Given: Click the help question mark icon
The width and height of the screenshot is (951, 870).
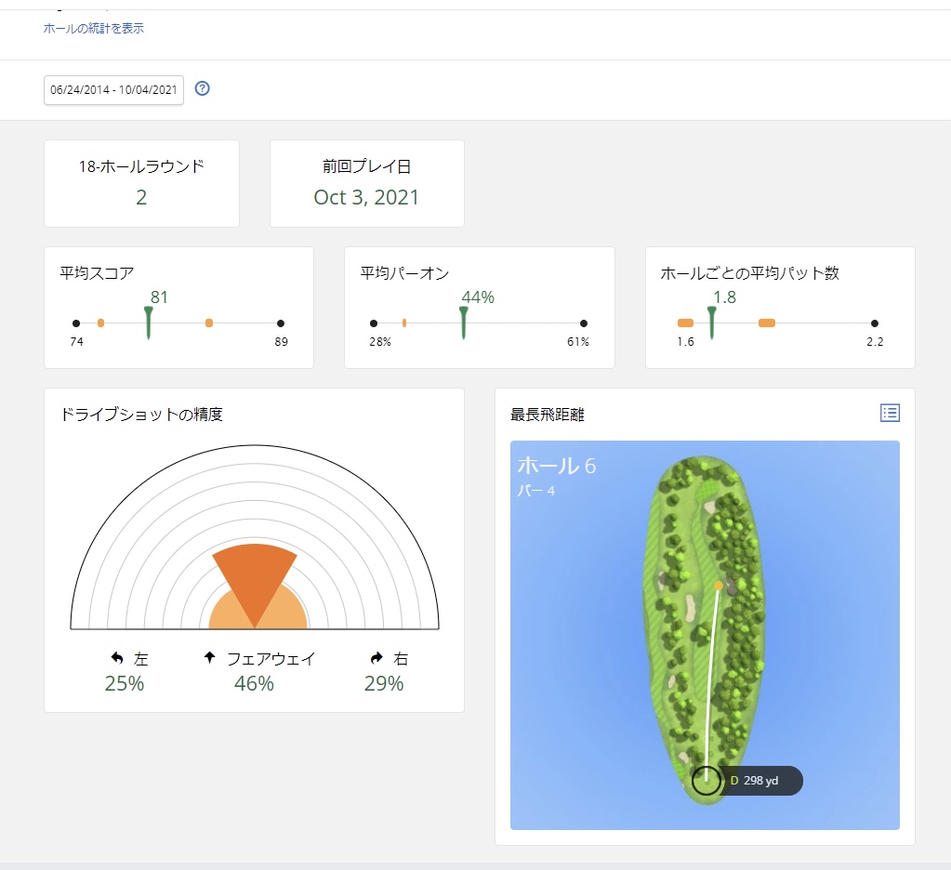Looking at the screenshot, I should pyautogui.click(x=203, y=89).
